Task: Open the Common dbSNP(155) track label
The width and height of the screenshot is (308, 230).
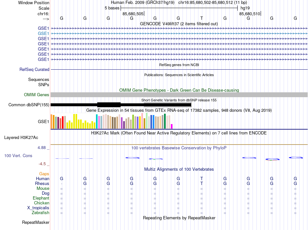Action: [29, 105]
